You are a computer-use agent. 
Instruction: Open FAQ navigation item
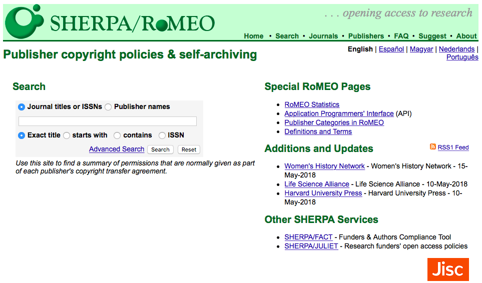tap(401, 36)
